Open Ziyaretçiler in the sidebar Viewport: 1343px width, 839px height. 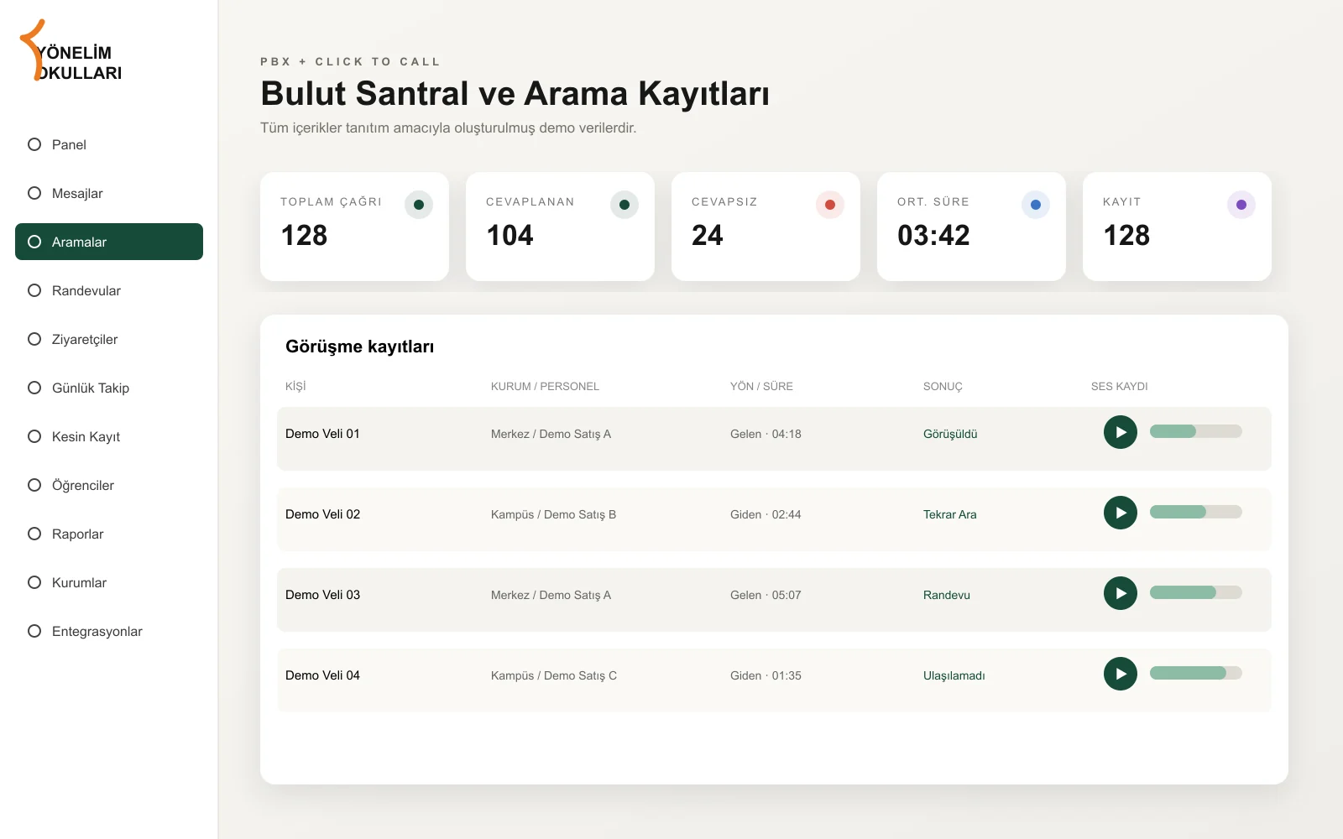tap(109, 339)
